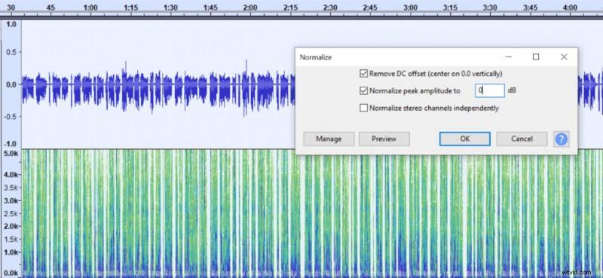The image size is (603, 278).
Task: Click timeline ruler at 3:30
Action: [x=490, y=8]
